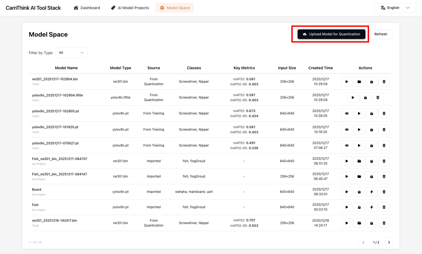The height and width of the screenshot is (254, 422).
Task: Switch to AI Model Projects
Action: [x=130, y=8]
